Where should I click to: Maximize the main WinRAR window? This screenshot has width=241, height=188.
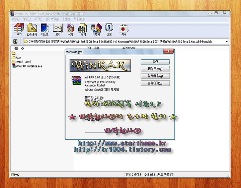tap(216, 13)
